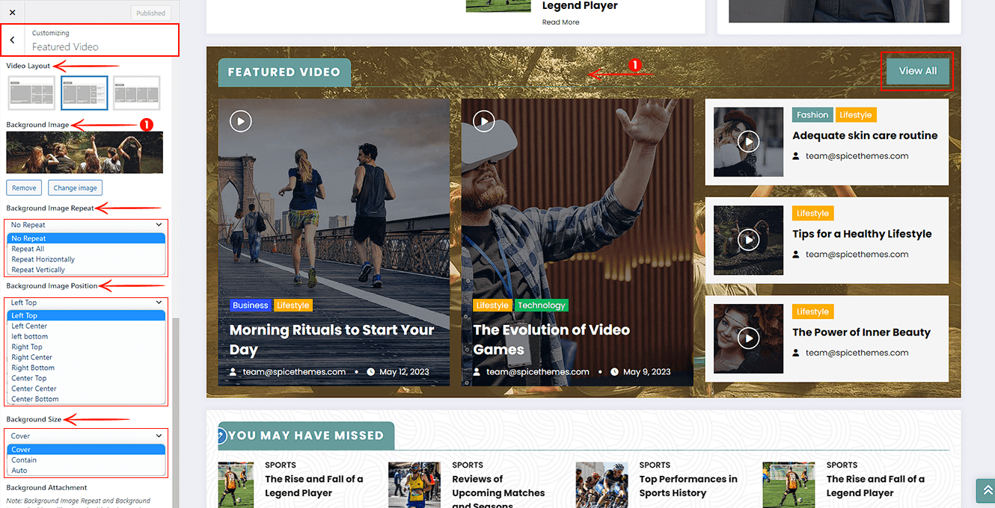Select Left Top in the position list

86,315
